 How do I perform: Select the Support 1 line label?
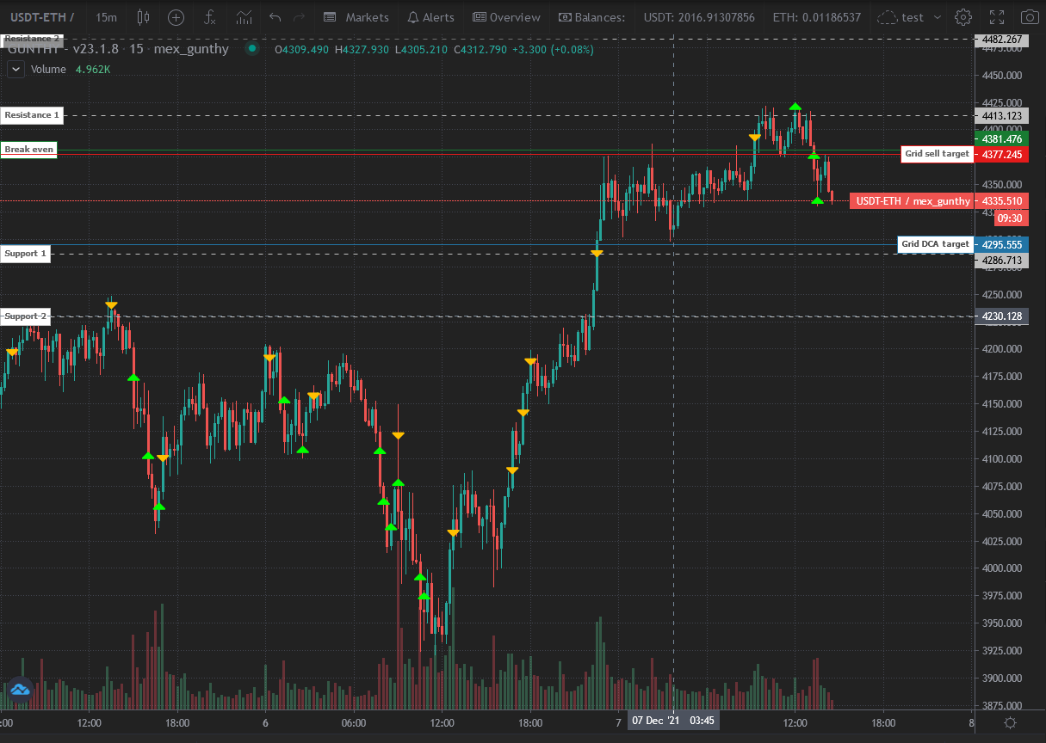click(26, 254)
